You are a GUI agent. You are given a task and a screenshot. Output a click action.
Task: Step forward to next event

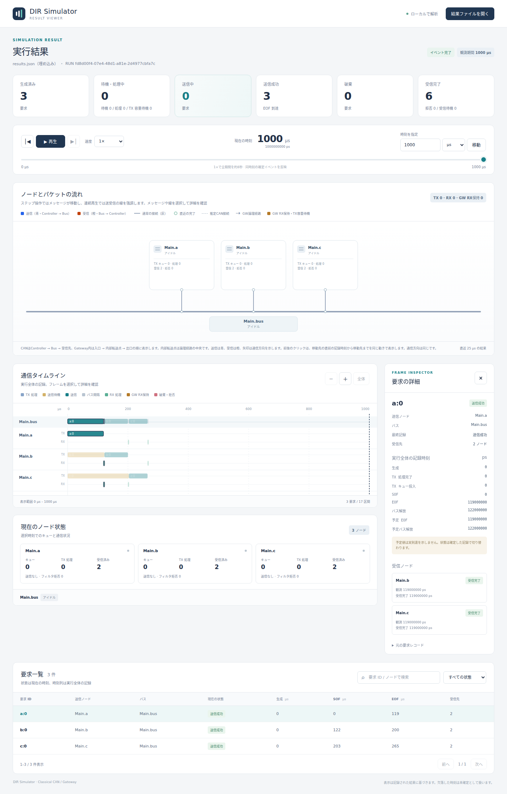(74, 141)
